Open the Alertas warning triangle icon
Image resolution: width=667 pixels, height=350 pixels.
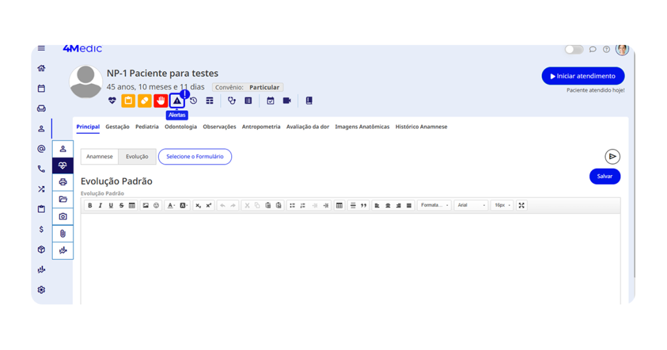pos(177,101)
